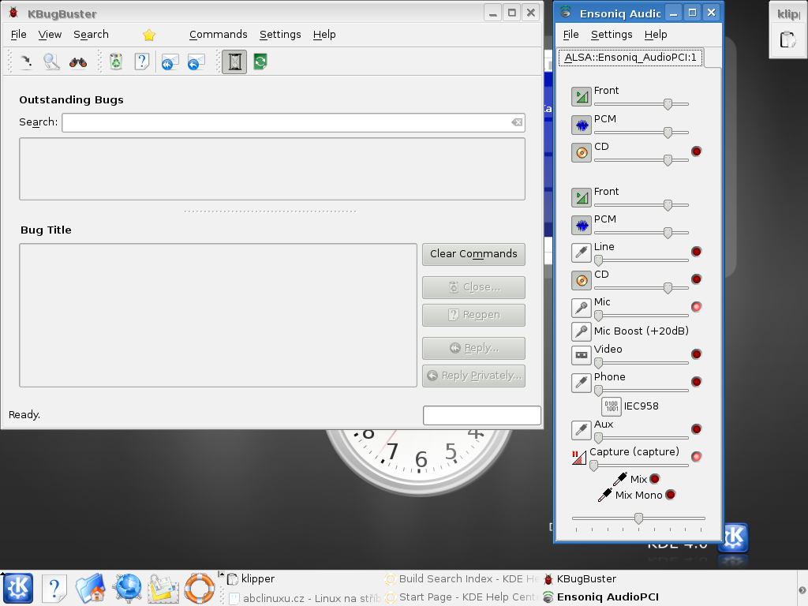Click the Aux channel icon
This screenshot has width=808, height=606.
[x=582, y=430]
